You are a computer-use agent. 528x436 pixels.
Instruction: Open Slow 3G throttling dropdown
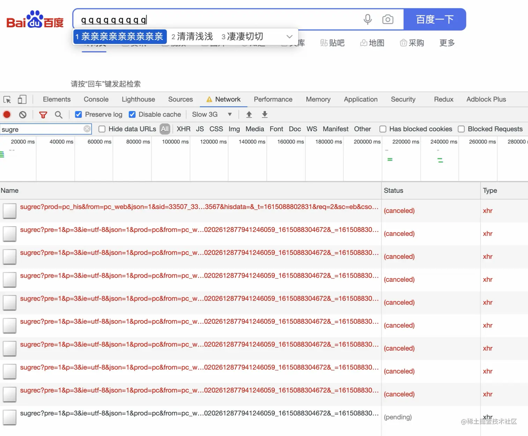[x=212, y=114]
